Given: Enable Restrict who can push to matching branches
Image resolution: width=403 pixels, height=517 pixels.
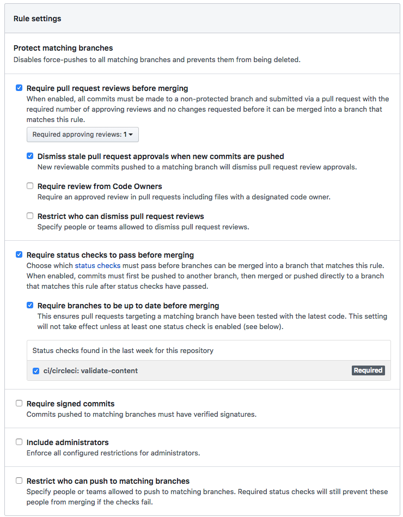Looking at the screenshot, I should (19, 480).
